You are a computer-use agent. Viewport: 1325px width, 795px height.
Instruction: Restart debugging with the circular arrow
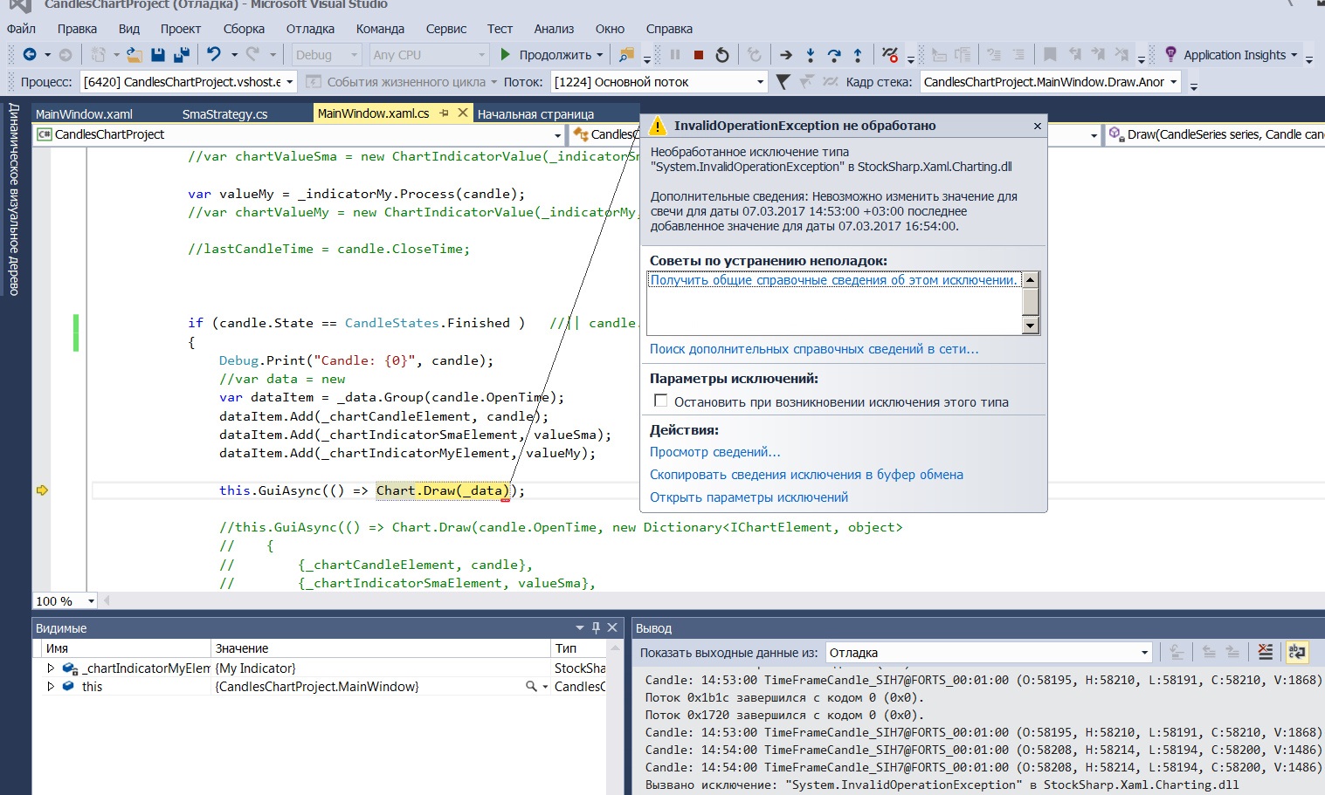point(722,55)
